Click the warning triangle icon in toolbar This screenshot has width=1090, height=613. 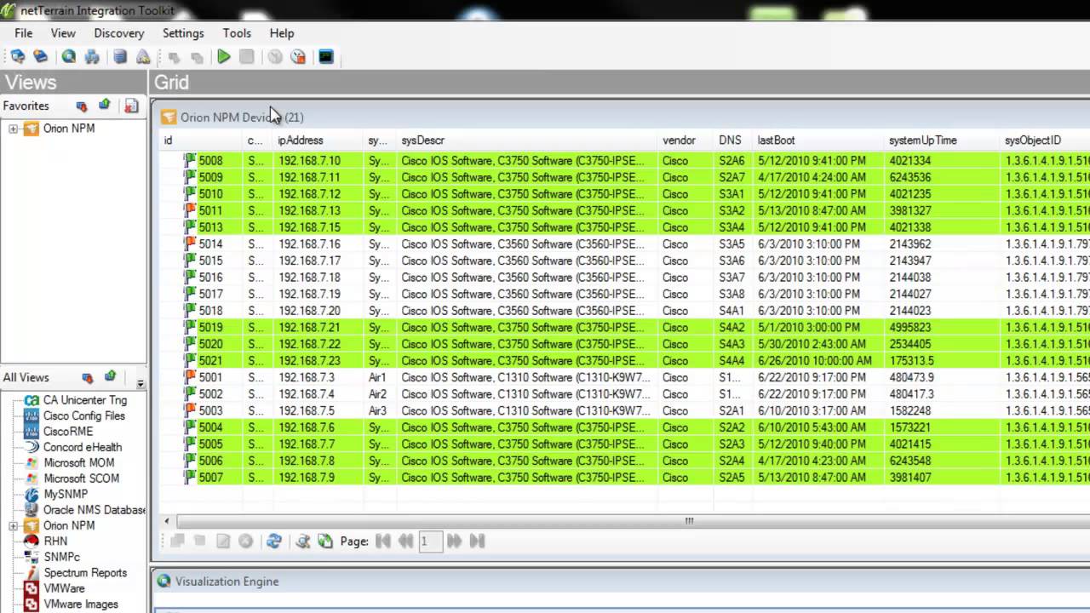143,57
